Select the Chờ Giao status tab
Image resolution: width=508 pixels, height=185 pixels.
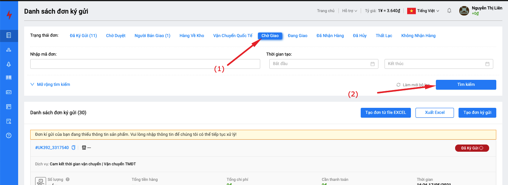[270, 36]
